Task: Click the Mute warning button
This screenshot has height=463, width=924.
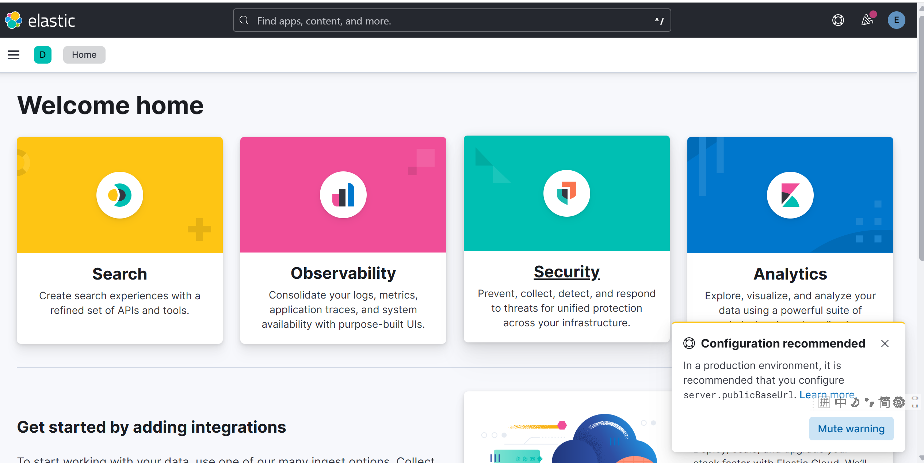Action: pyautogui.click(x=851, y=429)
